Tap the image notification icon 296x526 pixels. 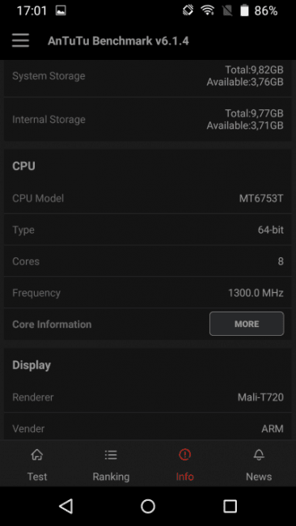tap(61, 11)
